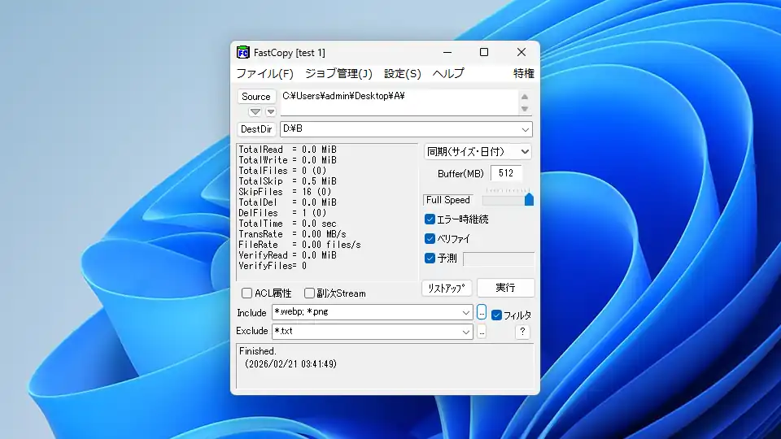This screenshot has width=781, height=439.
Task: Toggle the フィルタ checkbox
Action: (x=496, y=315)
